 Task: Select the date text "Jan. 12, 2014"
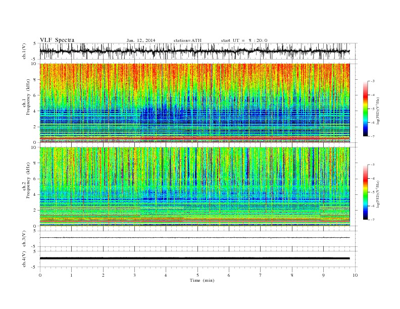pos(141,40)
